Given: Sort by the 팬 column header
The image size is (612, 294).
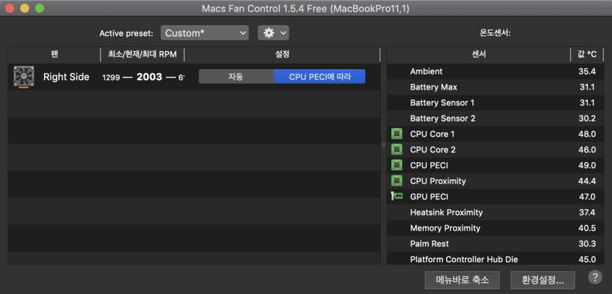Looking at the screenshot, I should [x=54, y=55].
